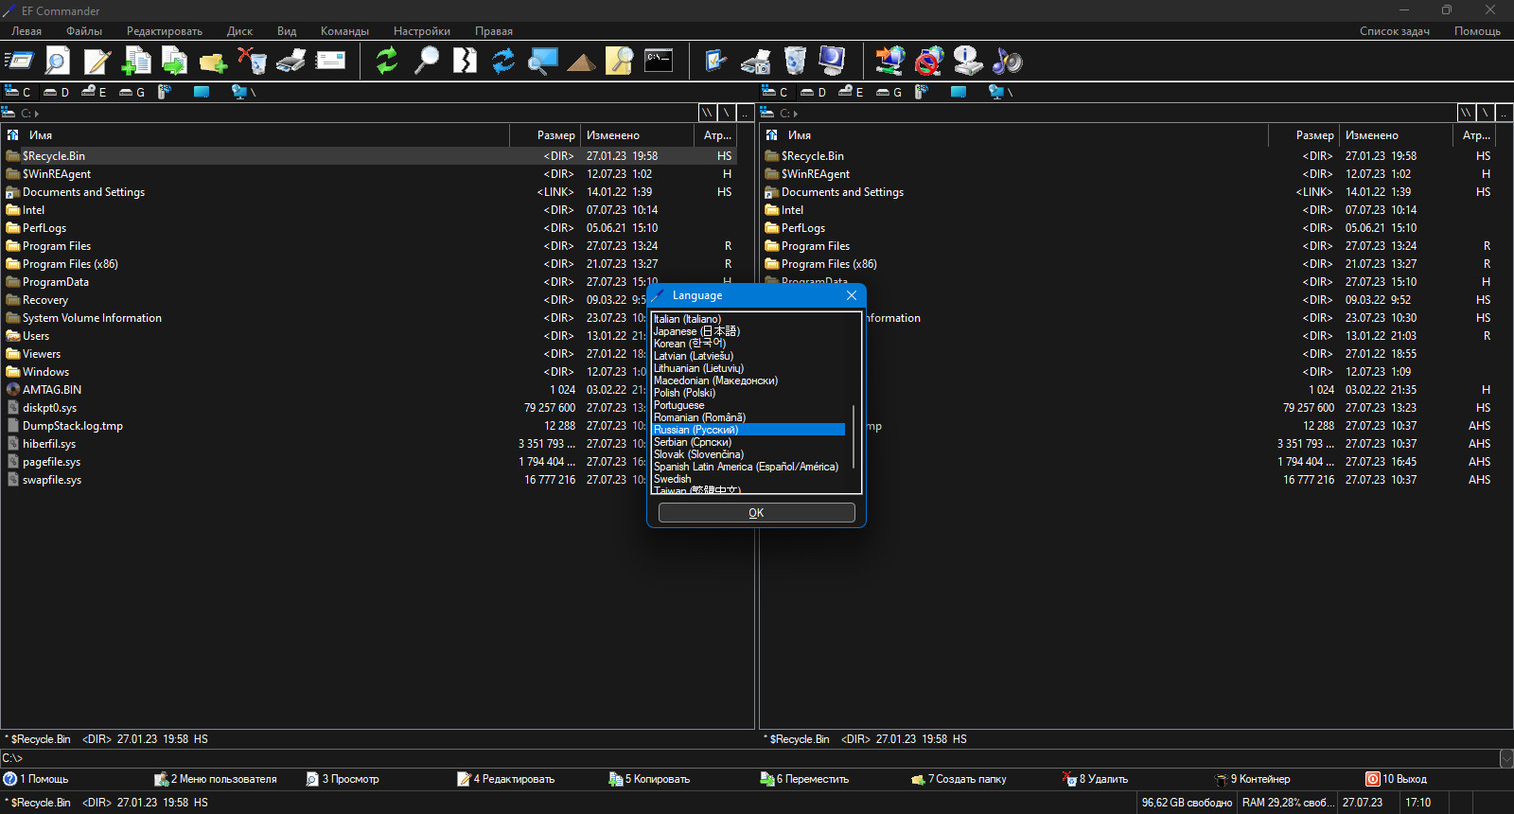This screenshot has height=814, width=1514.
Task: Open the Настройки menu
Action: [x=422, y=31]
